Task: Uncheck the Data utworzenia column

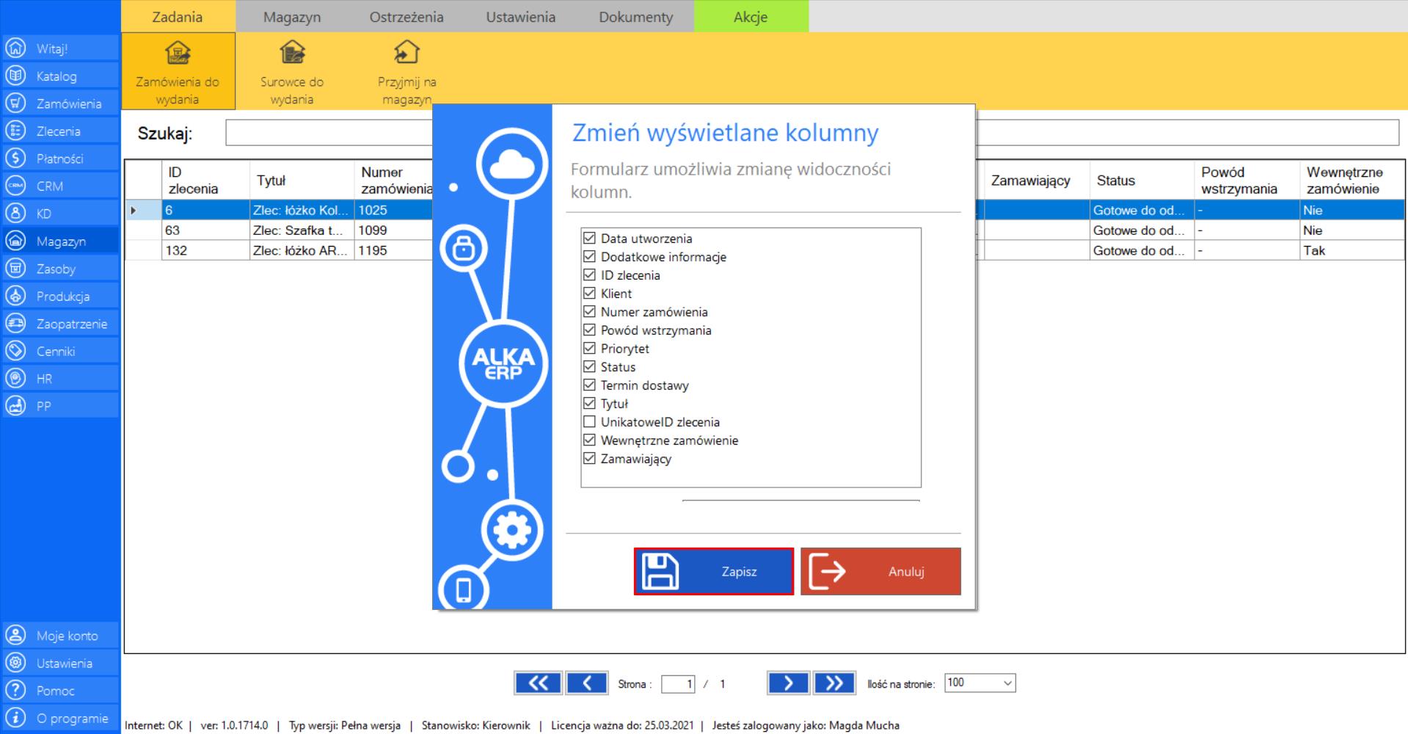Action: point(589,239)
